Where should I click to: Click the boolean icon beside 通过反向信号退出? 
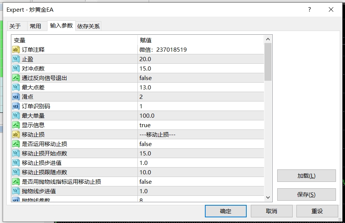tap(16, 78)
